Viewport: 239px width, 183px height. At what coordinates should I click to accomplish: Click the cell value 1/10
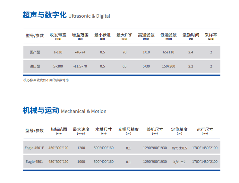click(x=146, y=52)
